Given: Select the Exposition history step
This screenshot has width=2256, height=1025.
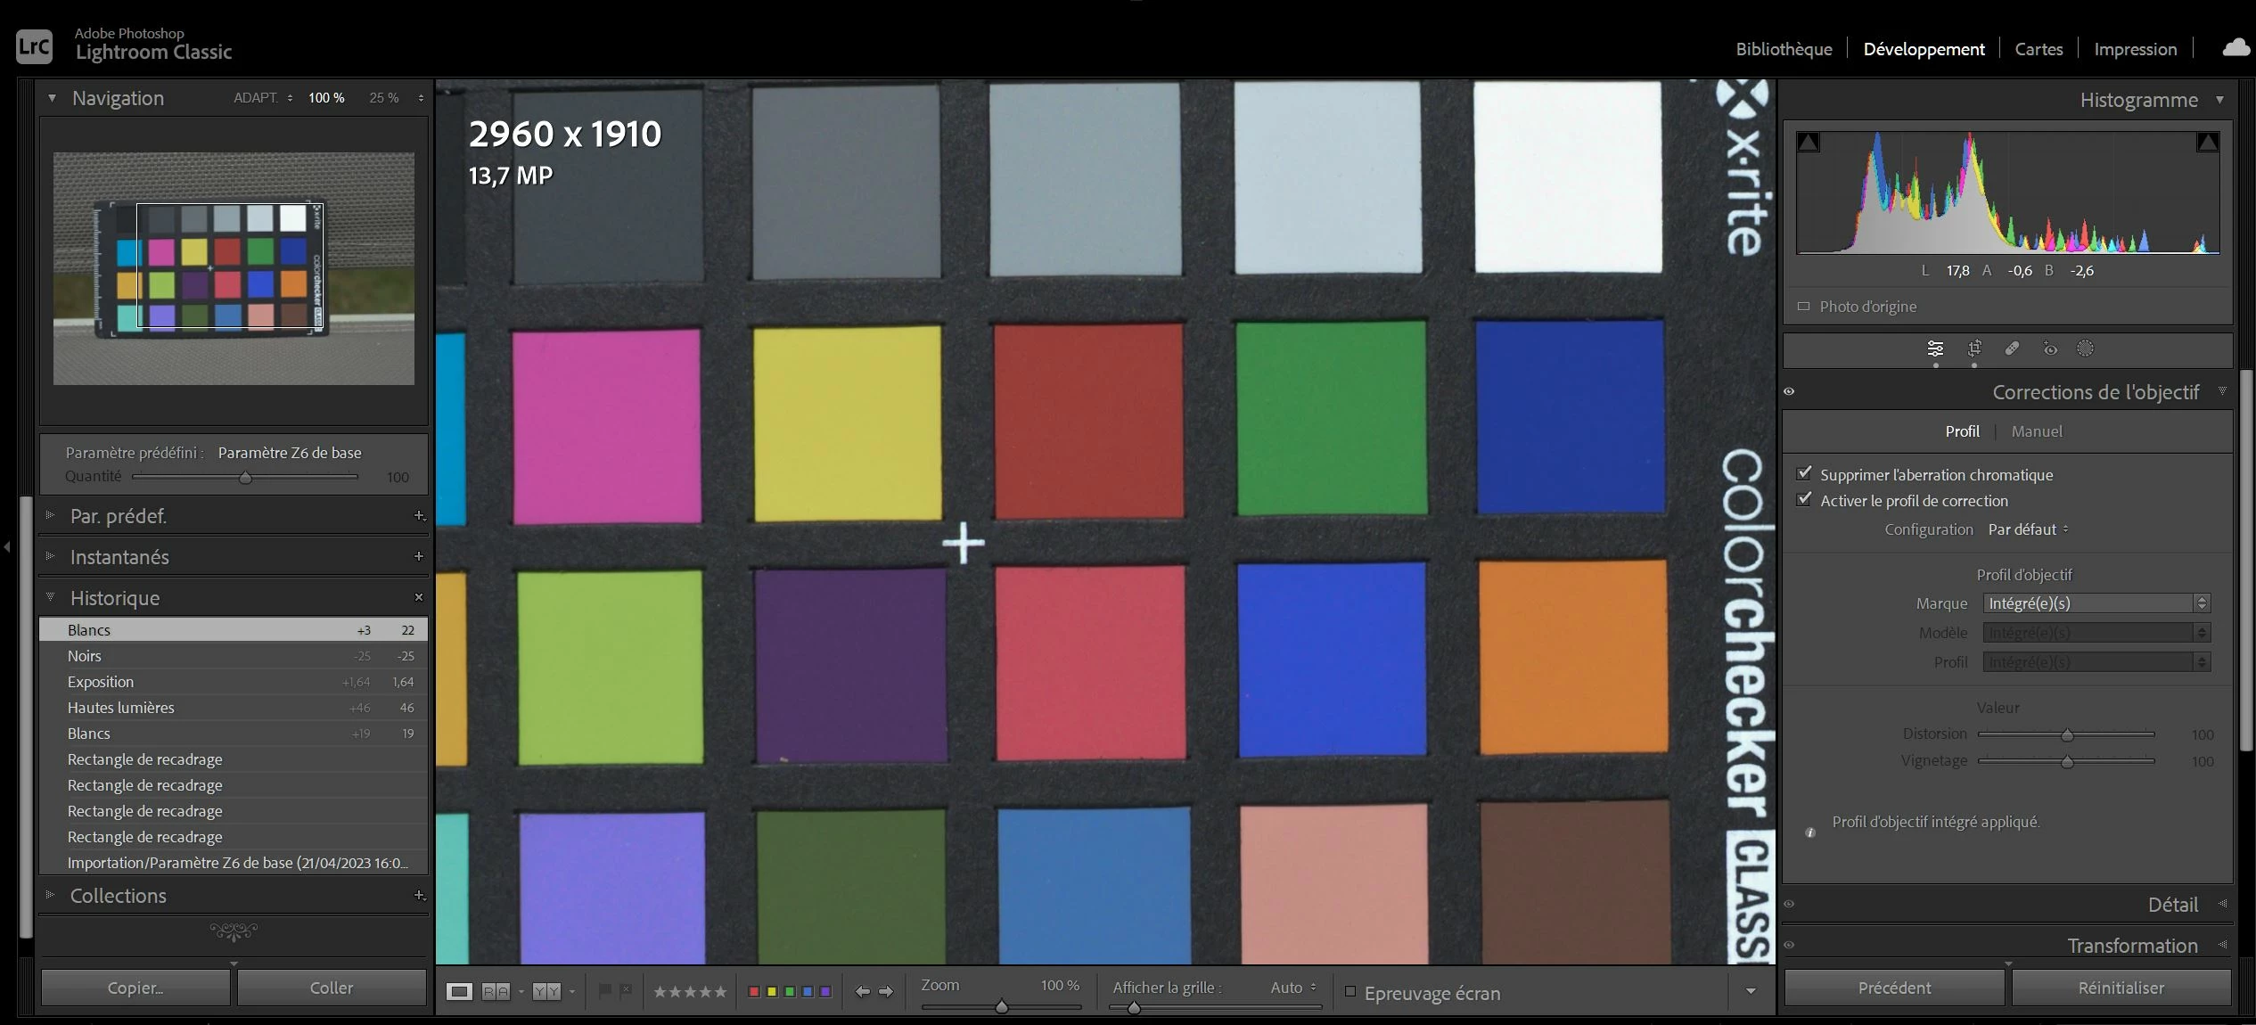Looking at the screenshot, I should (101, 682).
